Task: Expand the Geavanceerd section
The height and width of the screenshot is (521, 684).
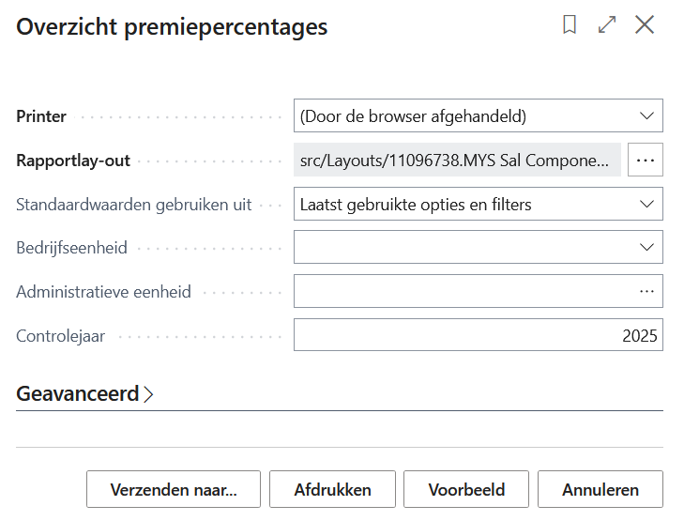Action: click(84, 394)
